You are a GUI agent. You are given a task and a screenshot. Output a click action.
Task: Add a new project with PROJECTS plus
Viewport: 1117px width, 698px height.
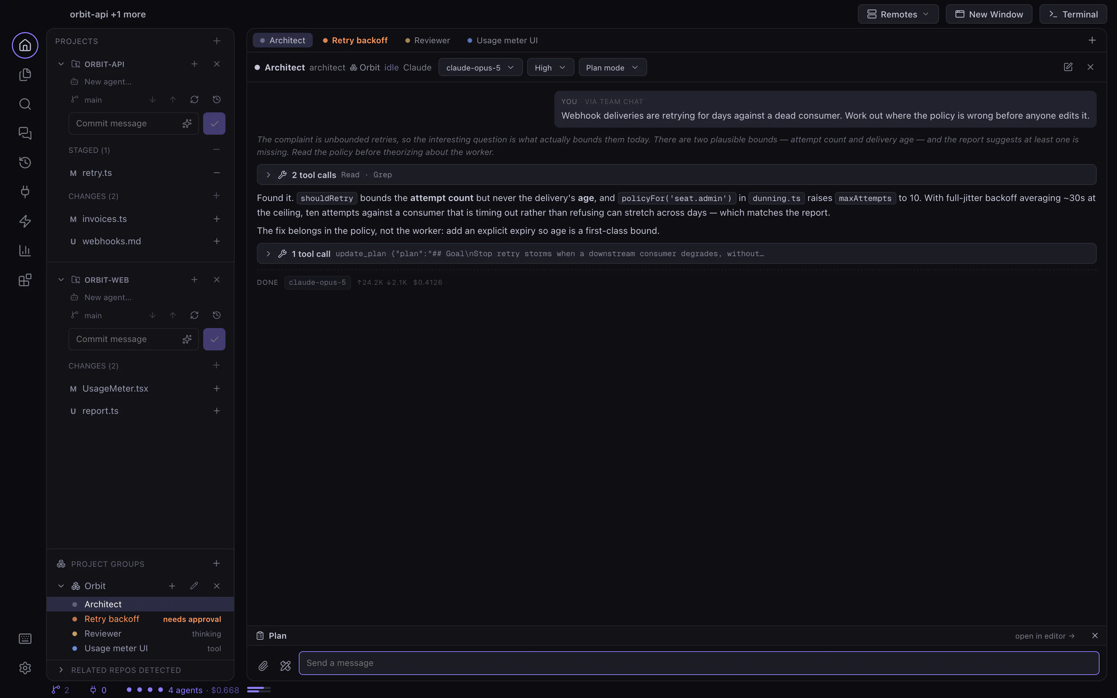(x=216, y=41)
